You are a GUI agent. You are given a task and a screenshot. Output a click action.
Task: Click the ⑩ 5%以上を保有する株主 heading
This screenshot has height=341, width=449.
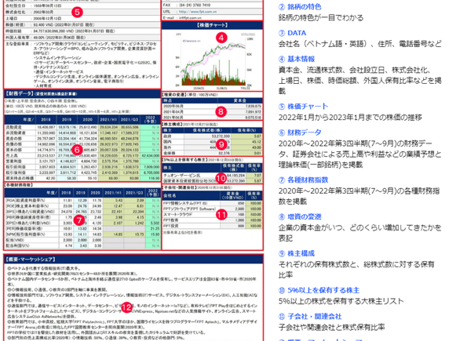[319, 290]
